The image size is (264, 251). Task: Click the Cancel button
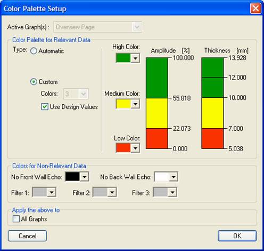coord(27,236)
